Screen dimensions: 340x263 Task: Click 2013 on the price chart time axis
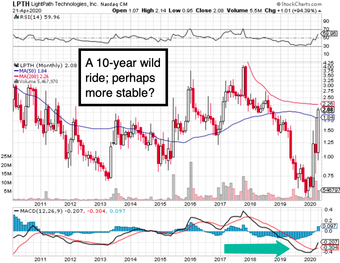point(100,204)
